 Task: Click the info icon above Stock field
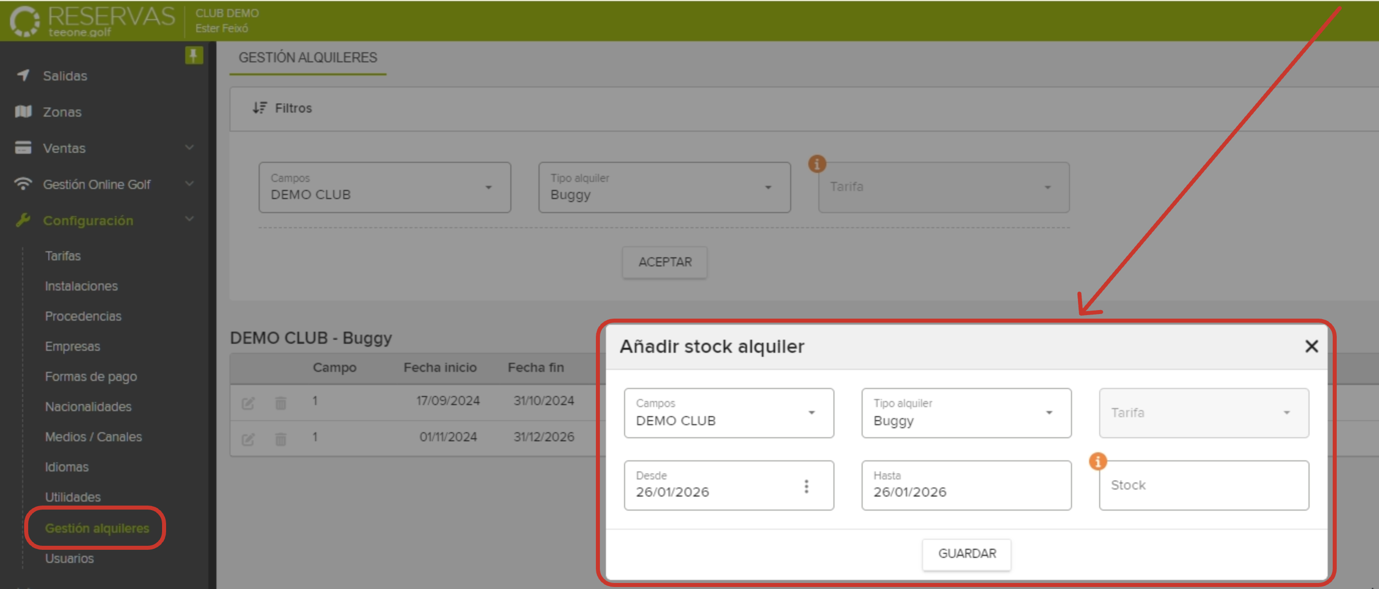click(x=1098, y=461)
